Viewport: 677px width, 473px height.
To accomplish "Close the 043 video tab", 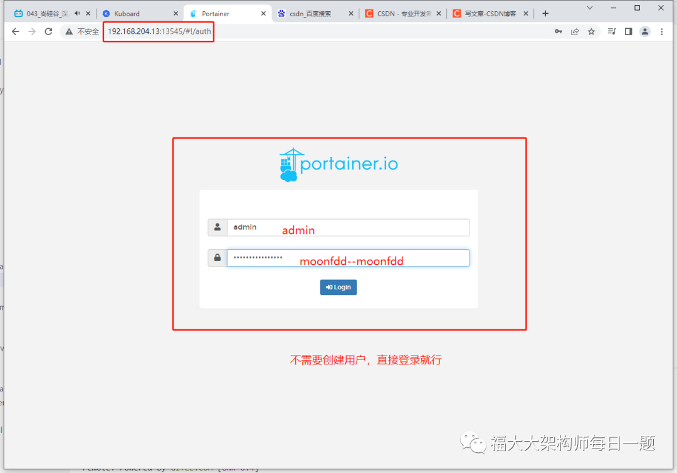I will coord(88,14).
